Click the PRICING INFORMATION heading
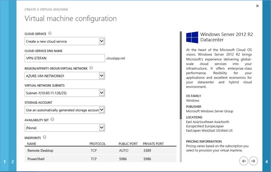 coord(204,142)
